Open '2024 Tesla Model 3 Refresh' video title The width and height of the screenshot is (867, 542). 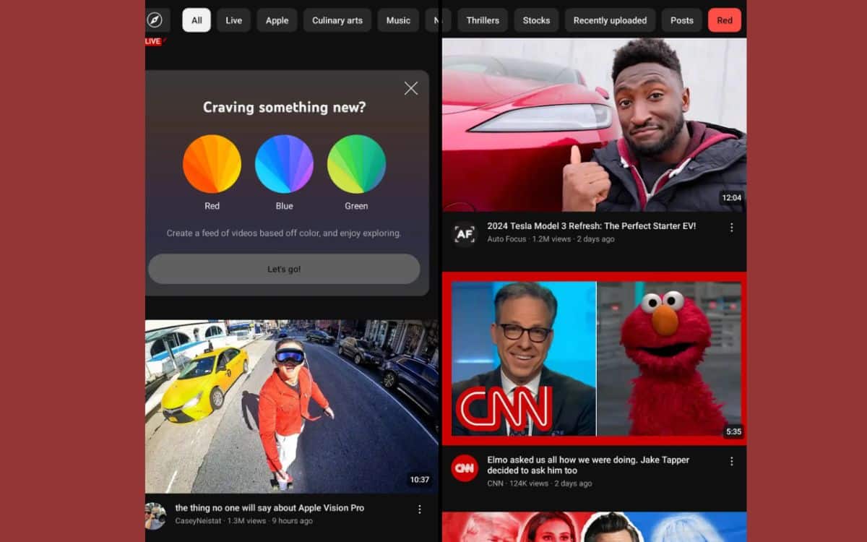[x=592, y=226]
